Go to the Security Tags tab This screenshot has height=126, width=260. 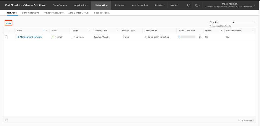[x=101, y=13]
